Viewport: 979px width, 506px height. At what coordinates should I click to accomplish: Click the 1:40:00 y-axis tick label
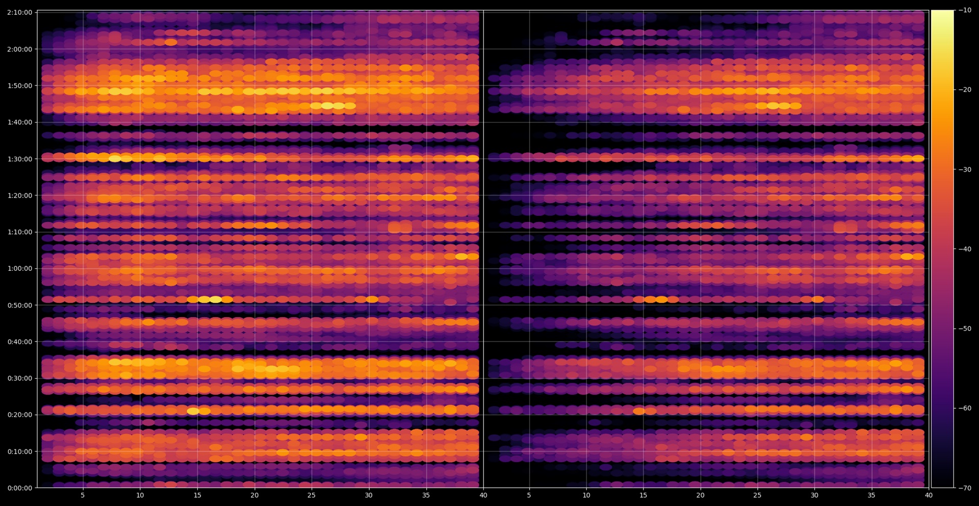click(x=19, y=122)
